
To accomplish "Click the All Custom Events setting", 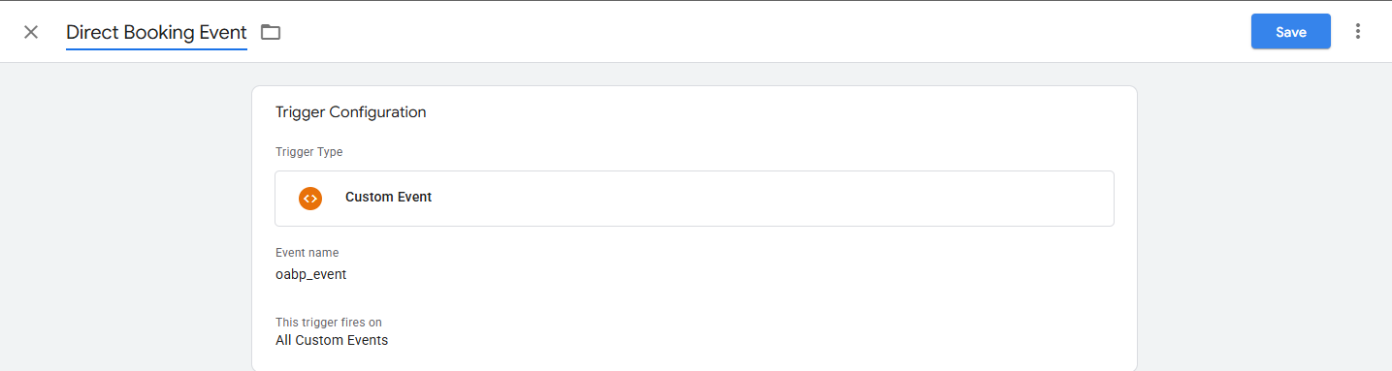I will click(x=332, y=340).
